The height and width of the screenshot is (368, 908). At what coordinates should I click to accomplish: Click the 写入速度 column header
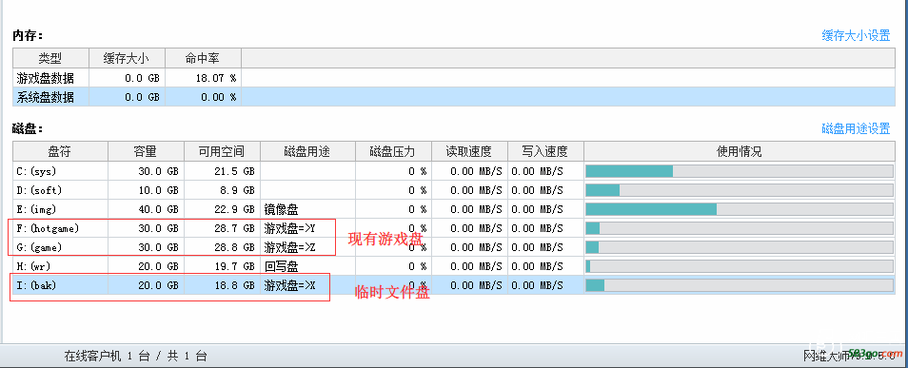[545, 151]
